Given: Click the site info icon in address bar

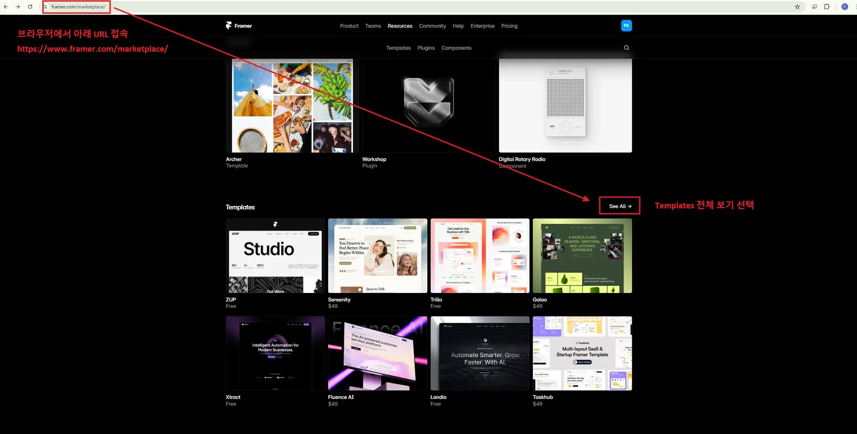Looking at the screenshot, I should tap(45, 7).
